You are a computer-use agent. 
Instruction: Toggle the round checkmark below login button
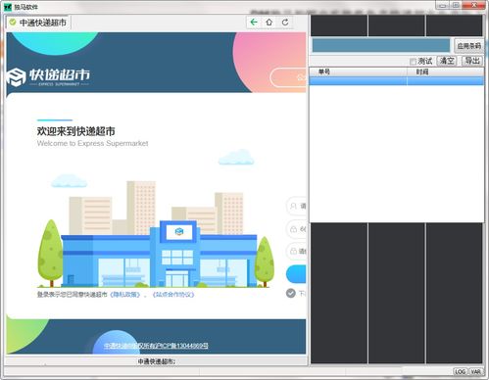291,293
